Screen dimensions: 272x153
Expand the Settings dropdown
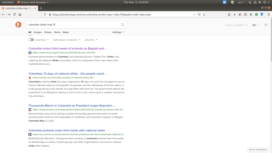[x=118, y=32]
